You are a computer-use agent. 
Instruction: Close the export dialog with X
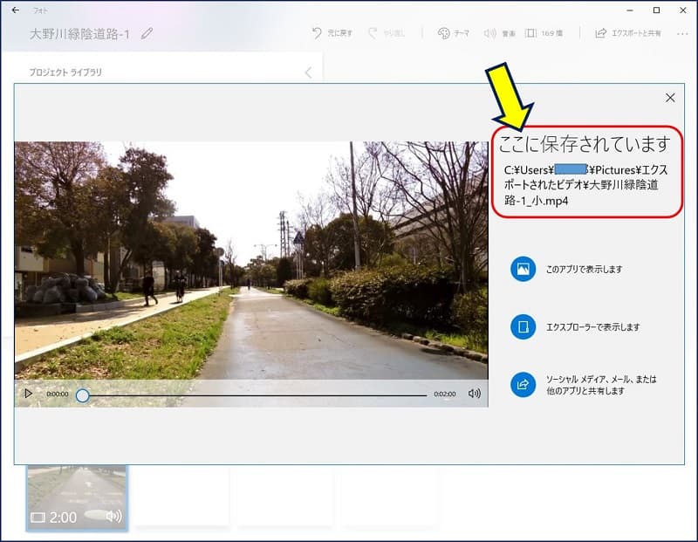coord(670,99)
